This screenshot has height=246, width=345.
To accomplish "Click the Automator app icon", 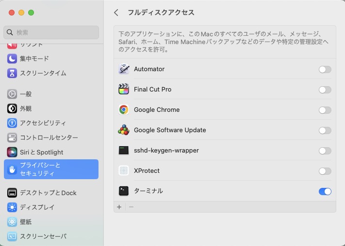I will point(124,69).
